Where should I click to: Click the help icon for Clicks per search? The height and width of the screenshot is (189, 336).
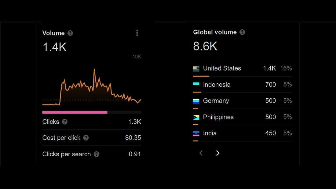[x=97, y=154]
